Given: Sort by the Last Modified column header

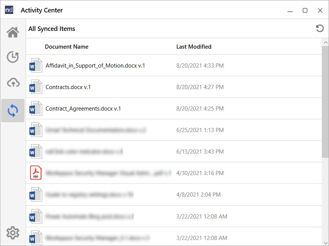Looking at the screenshot, I should (x=194, y=46).
